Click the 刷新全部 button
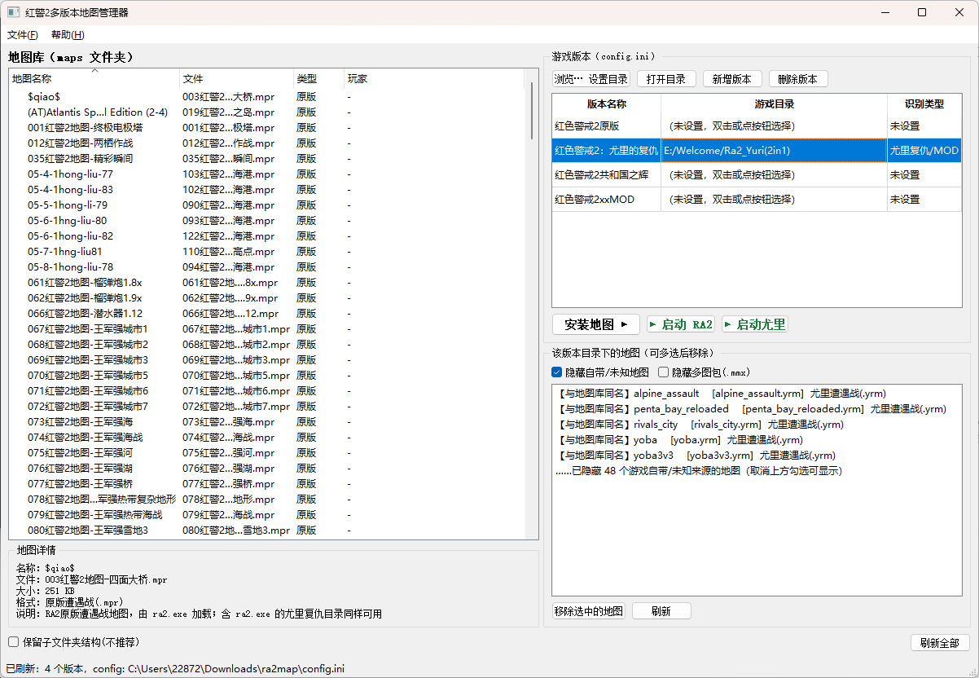979x678 pixels. [940, 643]
